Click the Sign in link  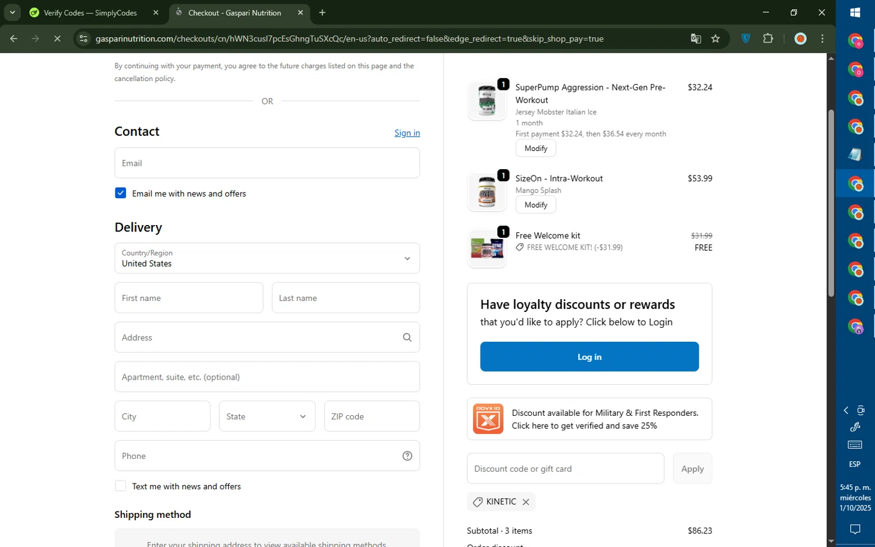(x=407, y=133)
